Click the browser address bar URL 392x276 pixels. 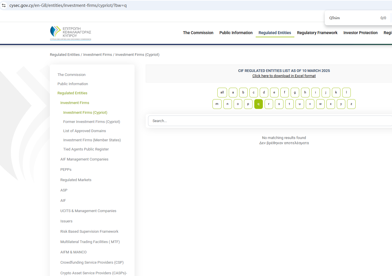tap(68, 5)
